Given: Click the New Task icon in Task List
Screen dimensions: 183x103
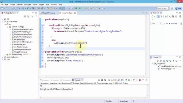Looking at the screenshot, I should coord(152,17).
